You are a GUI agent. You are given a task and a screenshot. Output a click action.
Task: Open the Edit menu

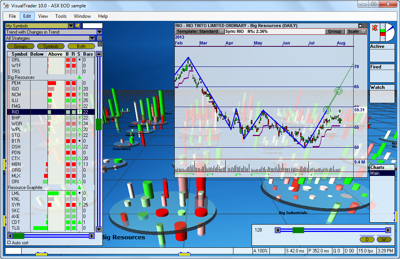tap(27, 16)
